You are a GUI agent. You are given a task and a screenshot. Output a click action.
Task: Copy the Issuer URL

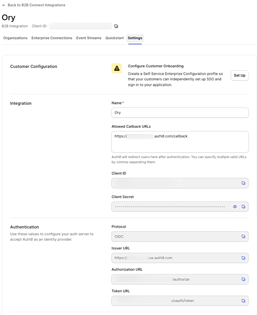243,258
